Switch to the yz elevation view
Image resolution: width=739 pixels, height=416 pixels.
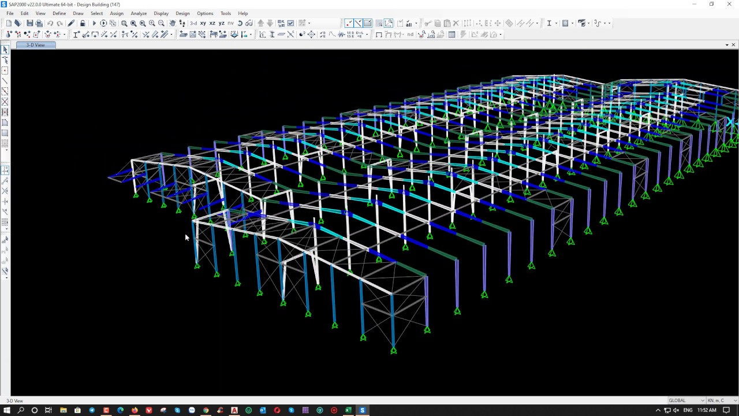tap(221, 23)
